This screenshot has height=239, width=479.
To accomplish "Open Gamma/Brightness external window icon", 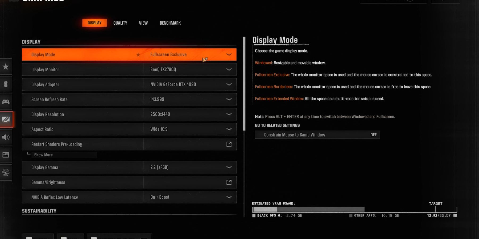I will click(229, 182).
